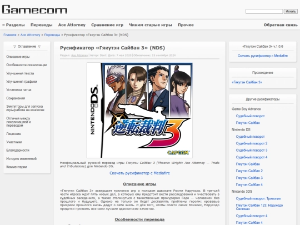This screenshot has width=300, height=225.
Task: Open Game Boy Advance Судебный поворот link
Action: pos(250,116)
